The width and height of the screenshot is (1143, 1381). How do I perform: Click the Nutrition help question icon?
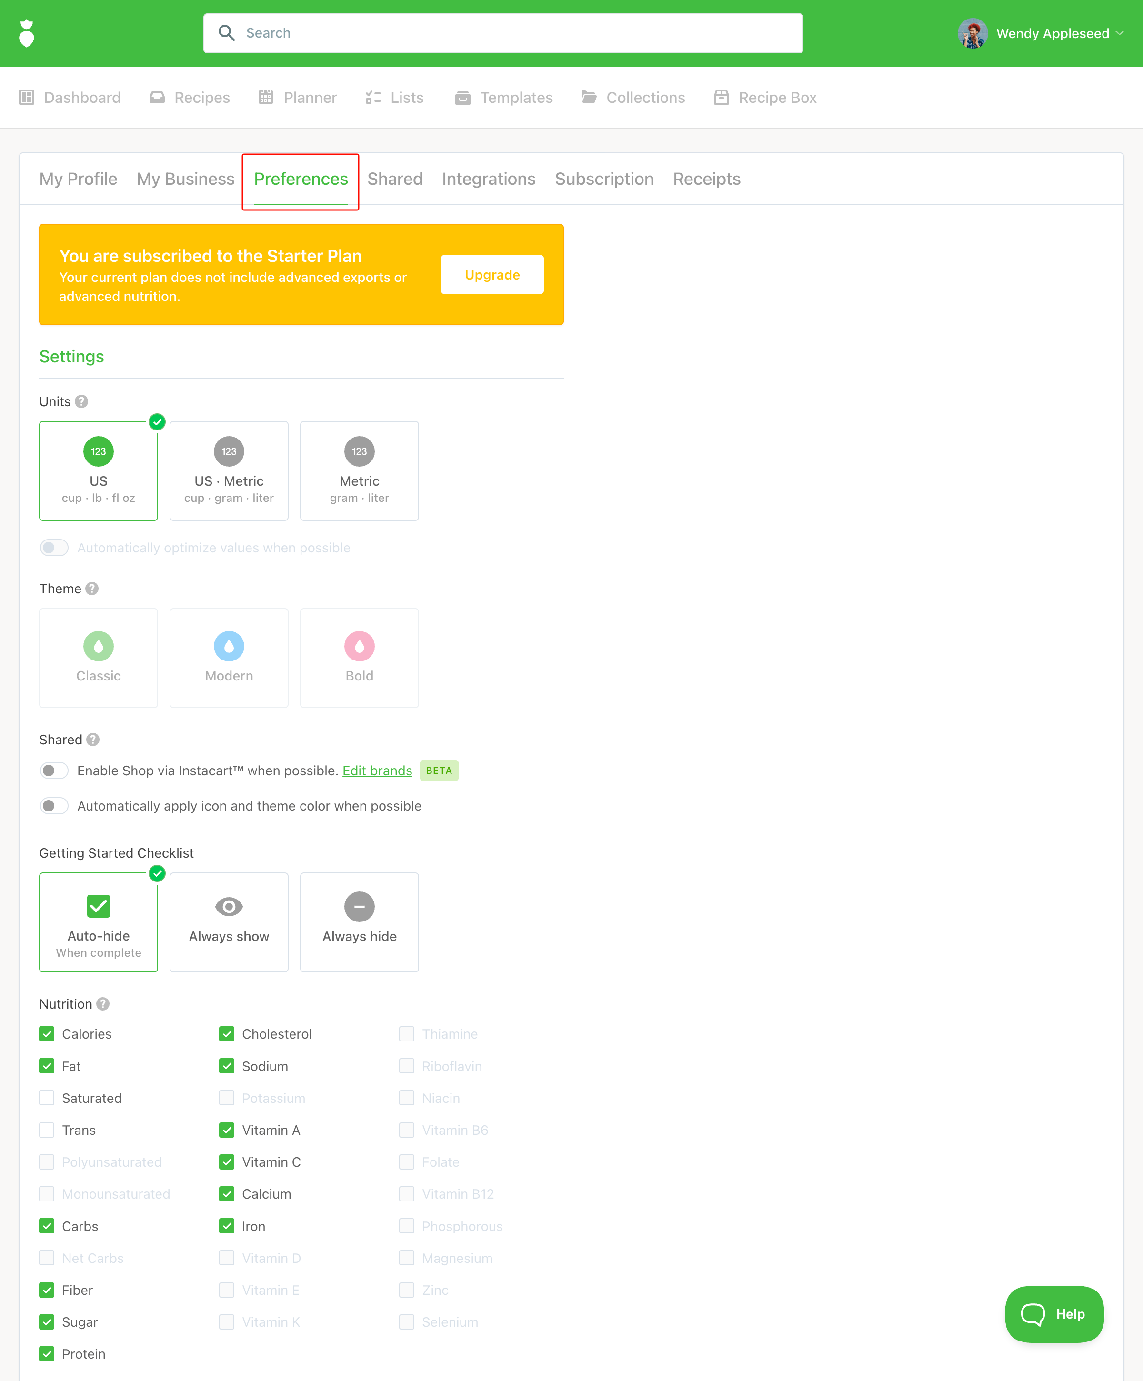click(103, 1004)
